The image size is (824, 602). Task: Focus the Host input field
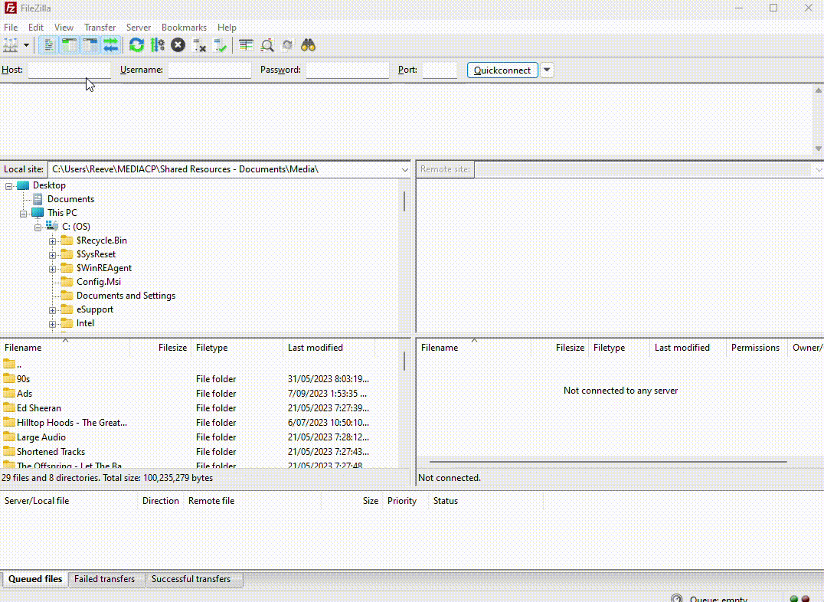70,70
